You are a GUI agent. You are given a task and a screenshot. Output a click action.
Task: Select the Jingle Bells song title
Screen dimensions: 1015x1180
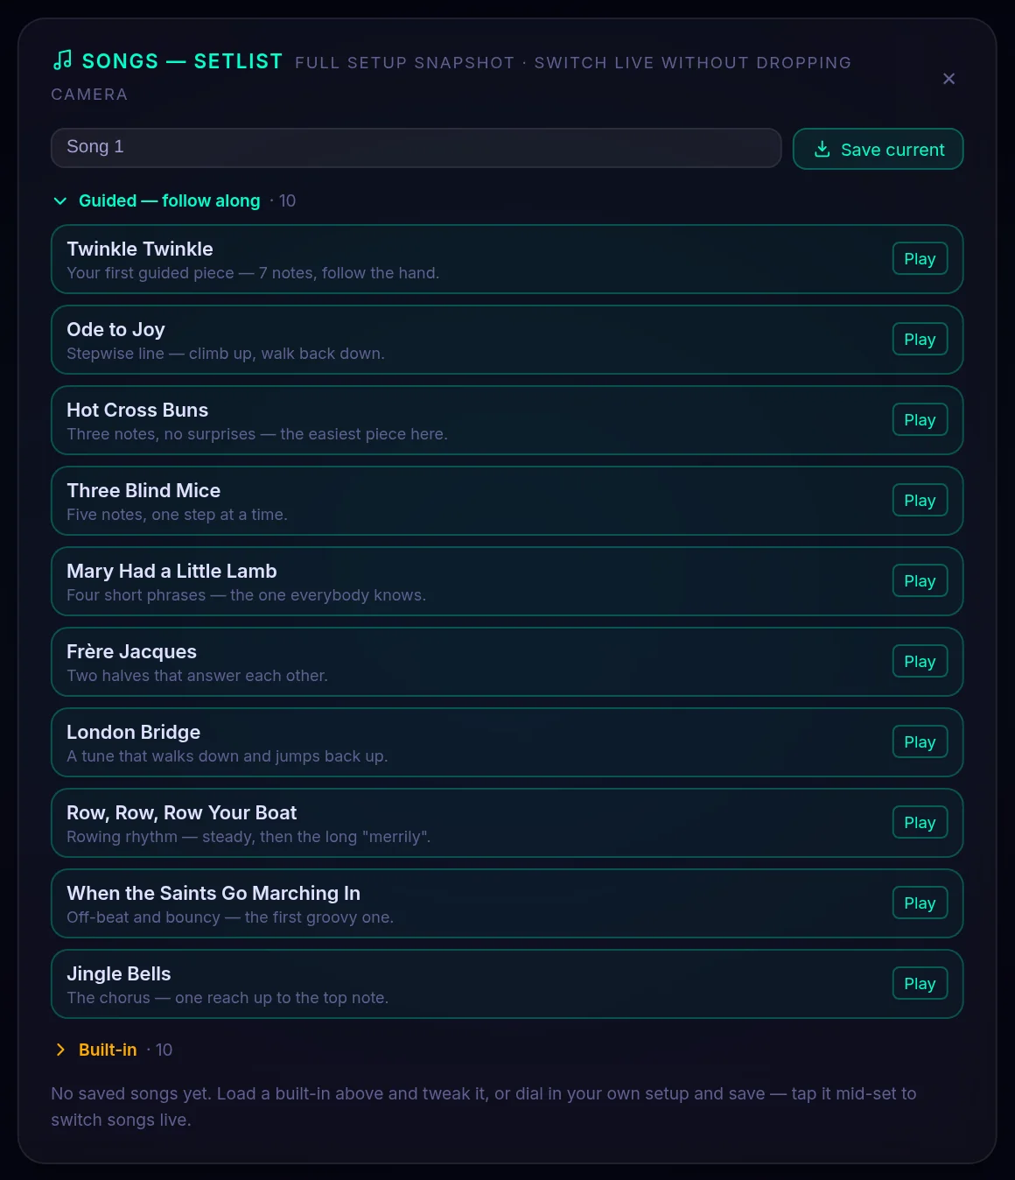tap(118, 974)
